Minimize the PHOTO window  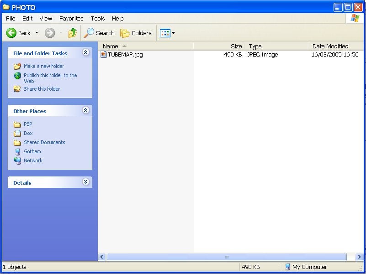338,7
